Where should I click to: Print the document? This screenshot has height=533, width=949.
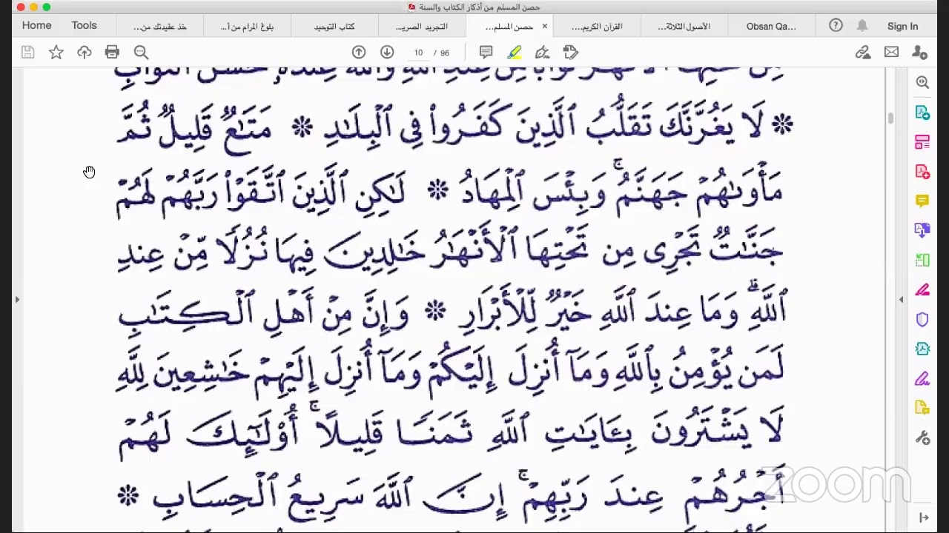(x=112, y=52)
